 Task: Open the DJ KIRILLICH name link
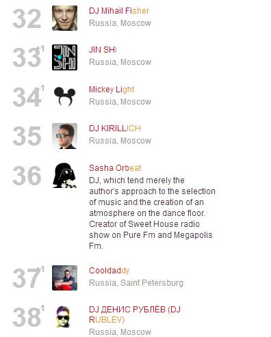coord(115,129)
